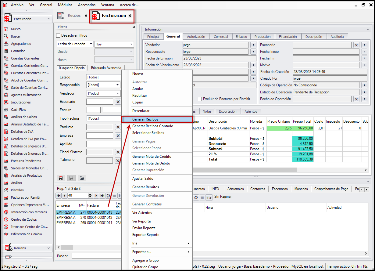375x271 pixels.
Task: Close the Recibos tab
Action: [x=86, y=16]
